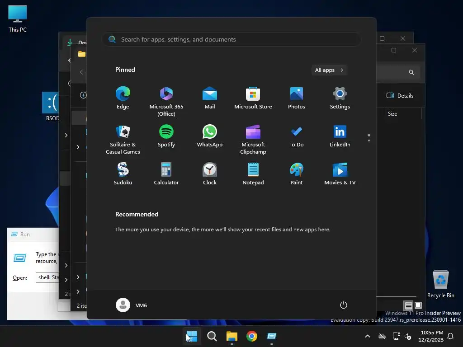Click back arrow in front Explorer window
The height and width of the screenshot is (347, 463).
83,72
